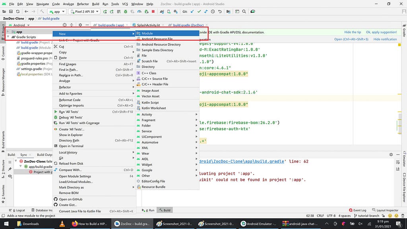Click tutorial-branch Git branch in status bar
This screenshot has height=229, width=407.
(366, 216)
